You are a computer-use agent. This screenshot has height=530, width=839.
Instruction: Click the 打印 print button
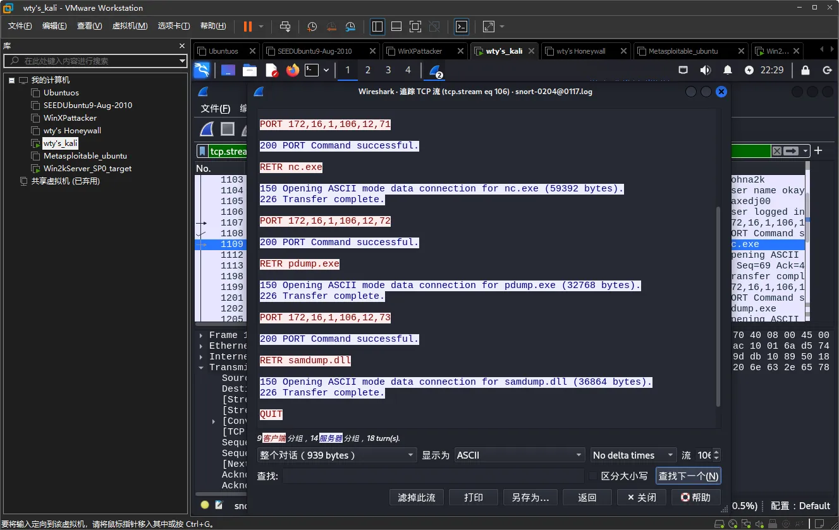click(x=474, y=497)
